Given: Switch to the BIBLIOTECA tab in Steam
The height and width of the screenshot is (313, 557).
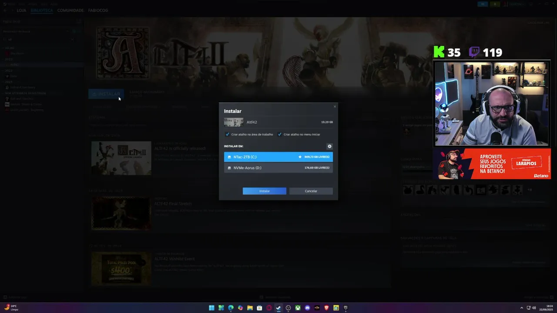Looking at the screenshot, I should [x=42, y=10].
